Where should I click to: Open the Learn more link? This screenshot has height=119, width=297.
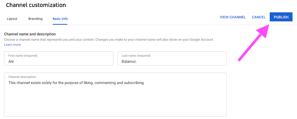pyautogui.click(x=12, y=45)
